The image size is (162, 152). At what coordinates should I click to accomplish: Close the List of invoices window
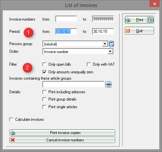[155, 4]
